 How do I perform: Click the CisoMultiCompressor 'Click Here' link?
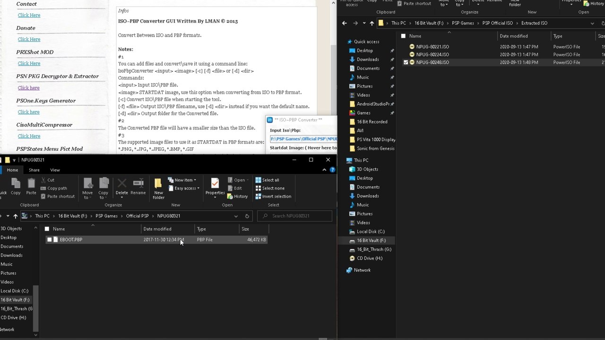click(x=29, y=136)
